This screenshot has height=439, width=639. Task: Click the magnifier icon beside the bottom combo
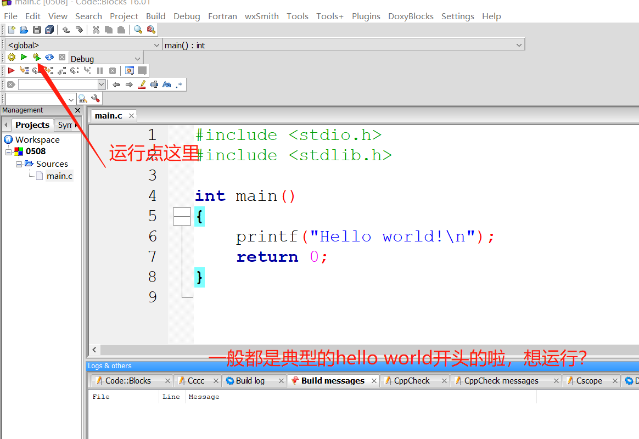click(x=83, y=99)
